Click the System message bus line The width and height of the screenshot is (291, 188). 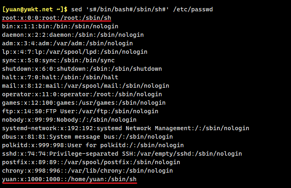pos(87,137)
